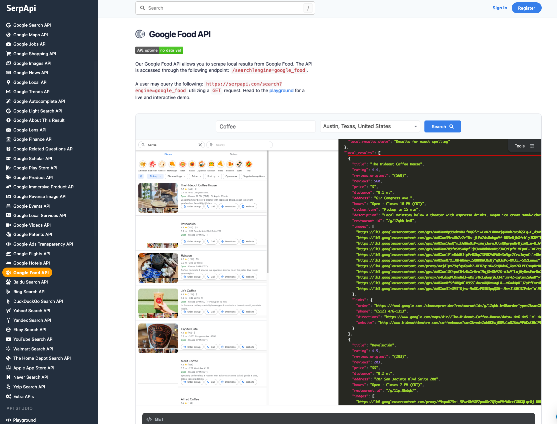Click the map pin icon for Google Local API
557x424 pixels.
(9, 82)
